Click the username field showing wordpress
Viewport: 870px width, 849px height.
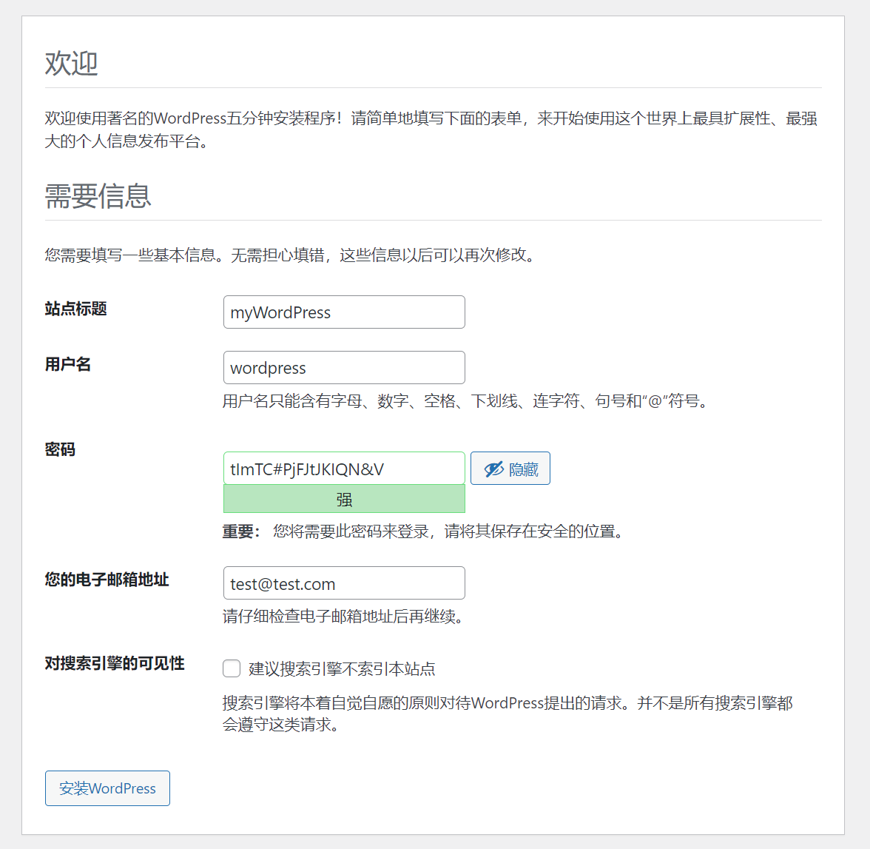click(344, 367)
